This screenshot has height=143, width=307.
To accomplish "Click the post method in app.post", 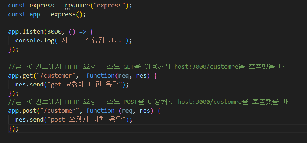I will click(x=30, y=111).
